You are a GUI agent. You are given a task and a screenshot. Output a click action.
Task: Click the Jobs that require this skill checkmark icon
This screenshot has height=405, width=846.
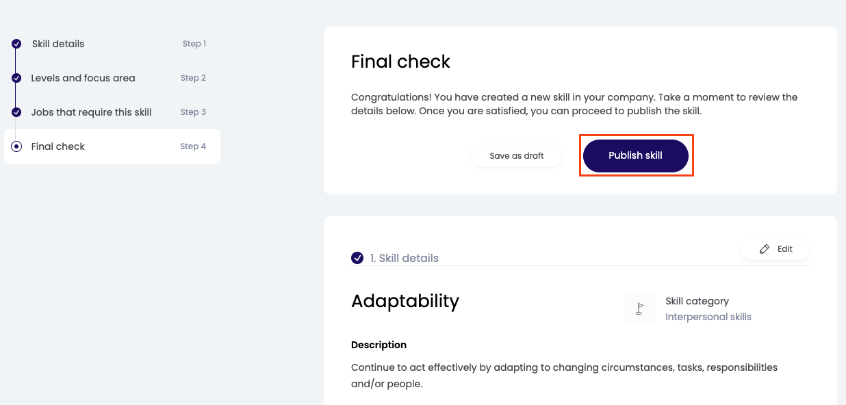pos(16,112)
